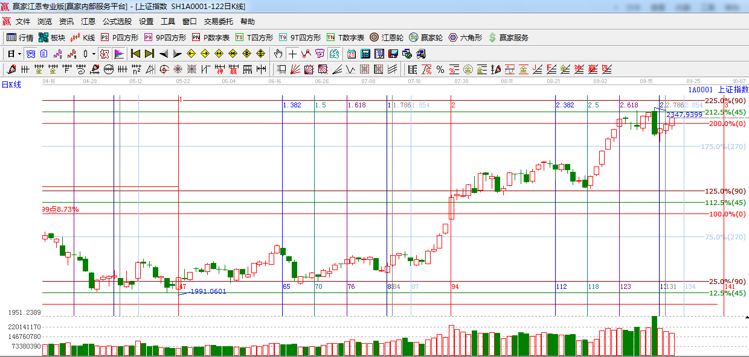The image size is (749, 357).
Task: Jump to first bar arrow icon
Action: coord(135,54)
